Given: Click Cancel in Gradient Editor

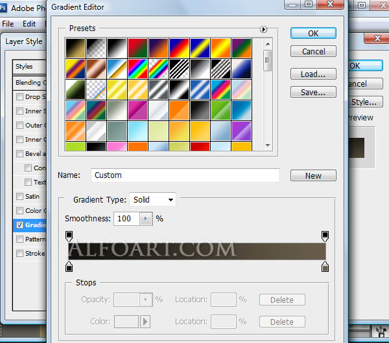Looking at the screenshot, I should (313, 51).
